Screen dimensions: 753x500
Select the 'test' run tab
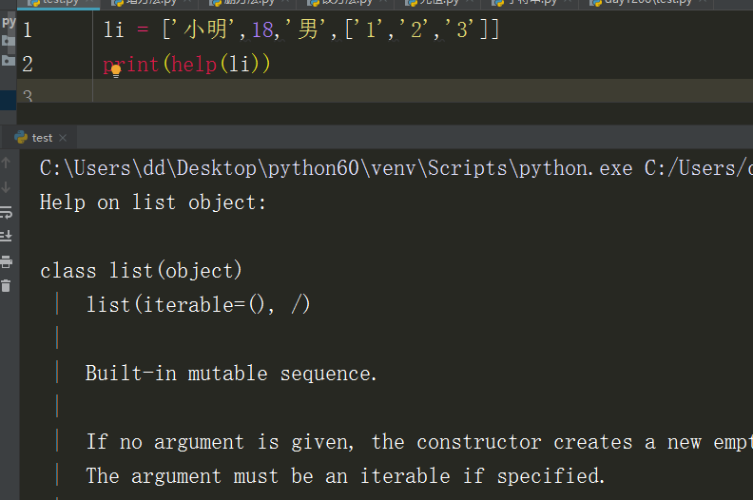[x=41, y=138]
